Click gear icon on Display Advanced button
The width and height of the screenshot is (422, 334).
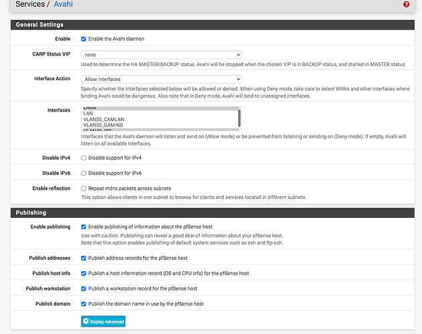[x=86, y=321]
